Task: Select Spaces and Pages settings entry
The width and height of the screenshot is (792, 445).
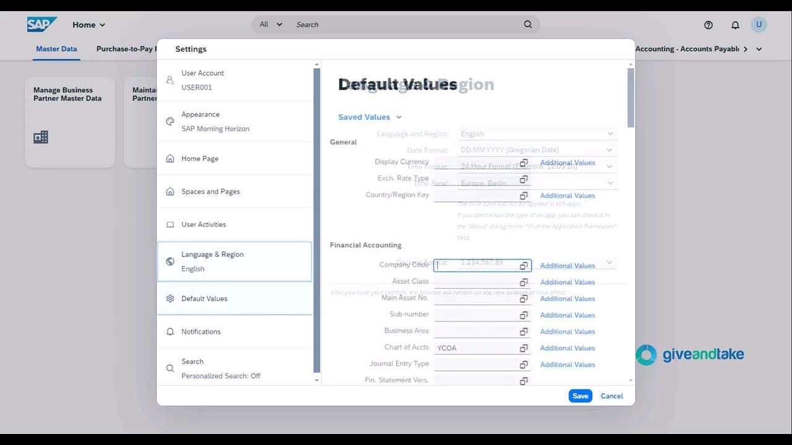Action: pyautogui.click(x=235, y=192)
